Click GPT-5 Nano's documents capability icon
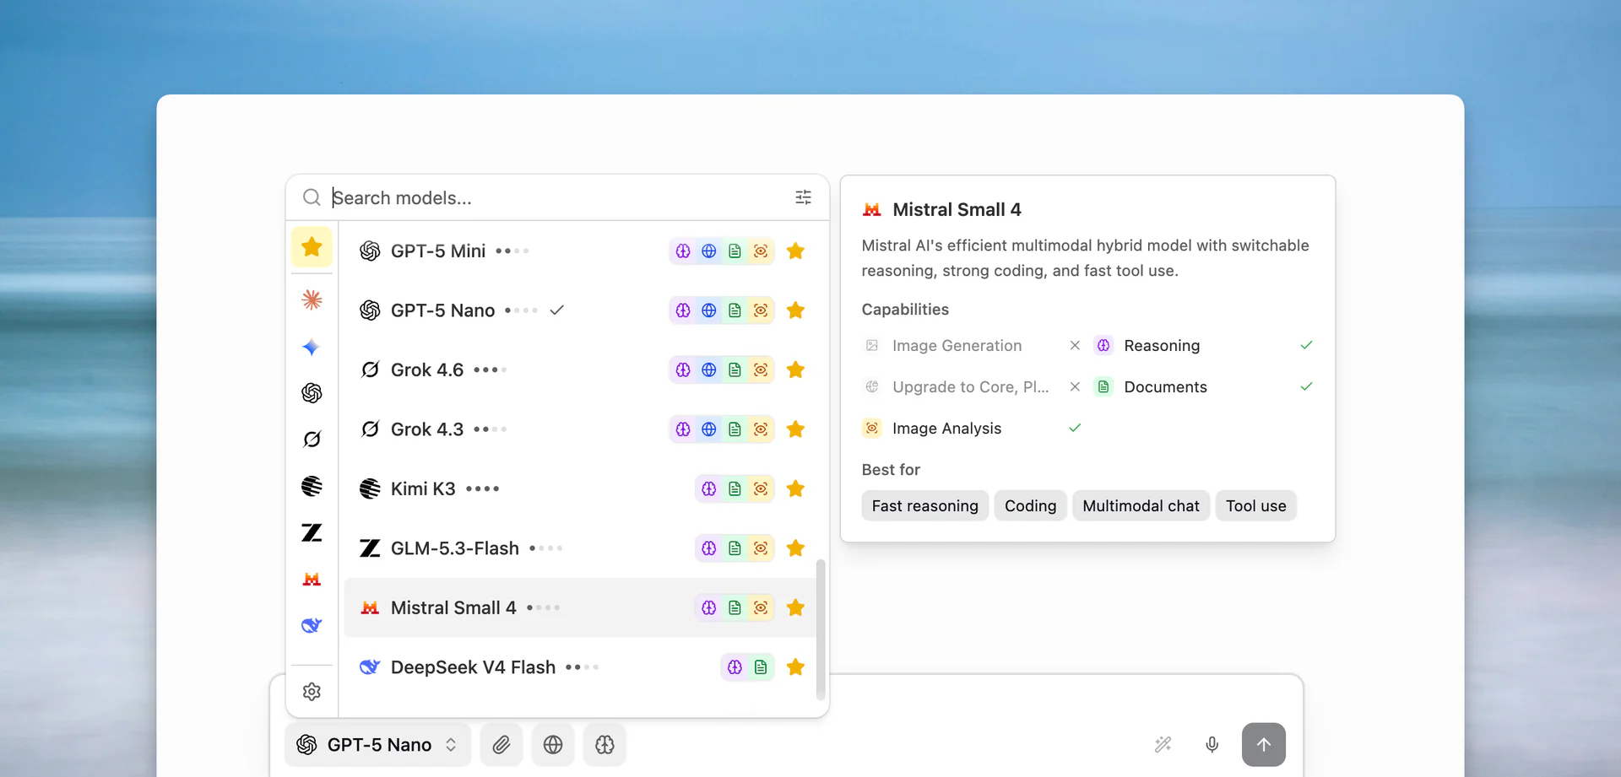The height and width of the screenshot is (777, 1621). click(x=735, y=310)
